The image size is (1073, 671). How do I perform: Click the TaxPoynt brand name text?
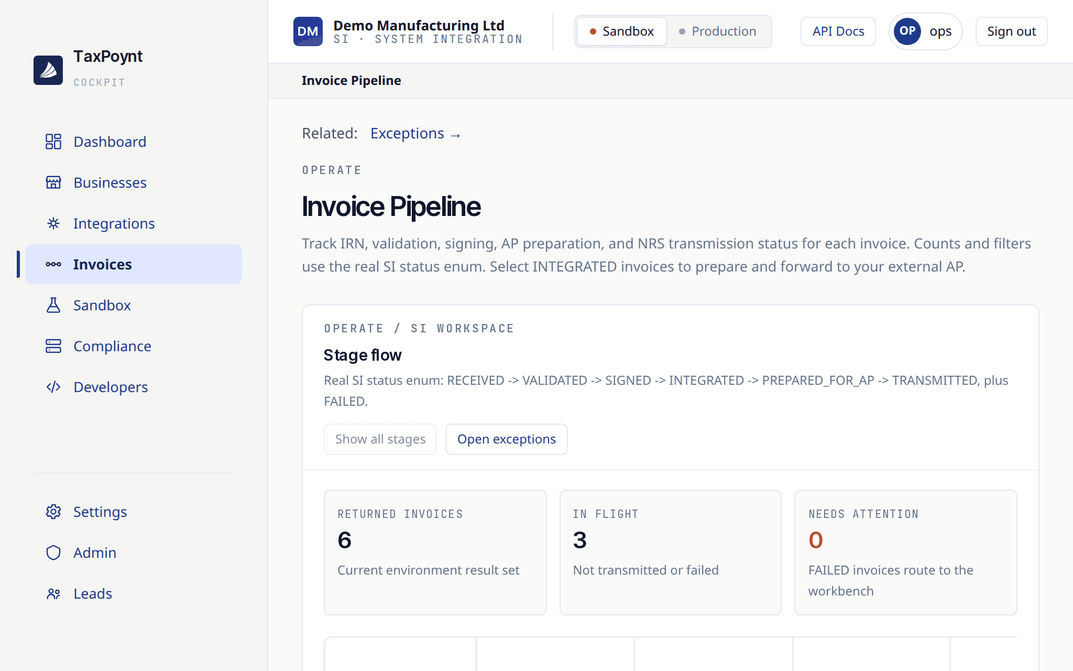pyautogui.click(x=108, y=57)
